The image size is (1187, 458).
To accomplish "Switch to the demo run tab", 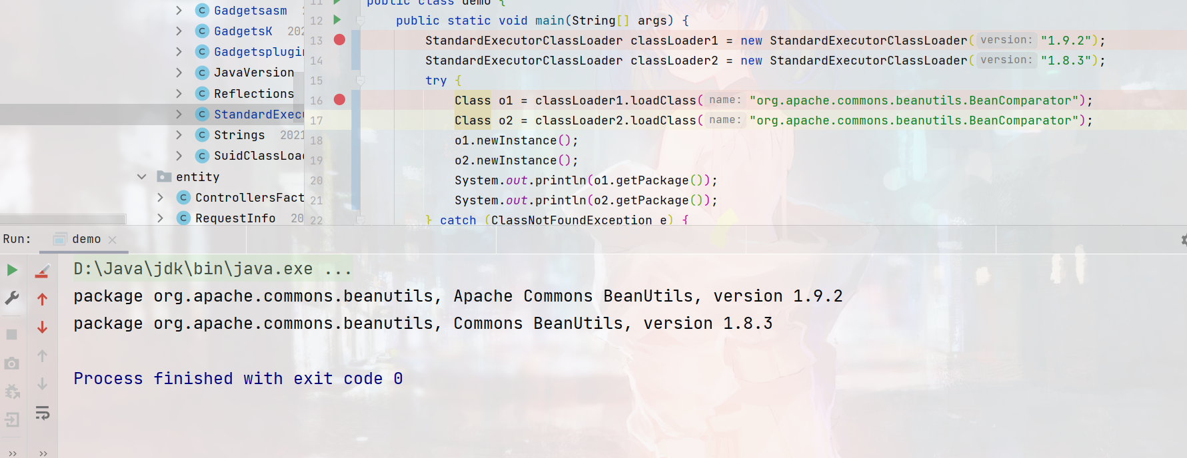I will (x=86, y=239).
